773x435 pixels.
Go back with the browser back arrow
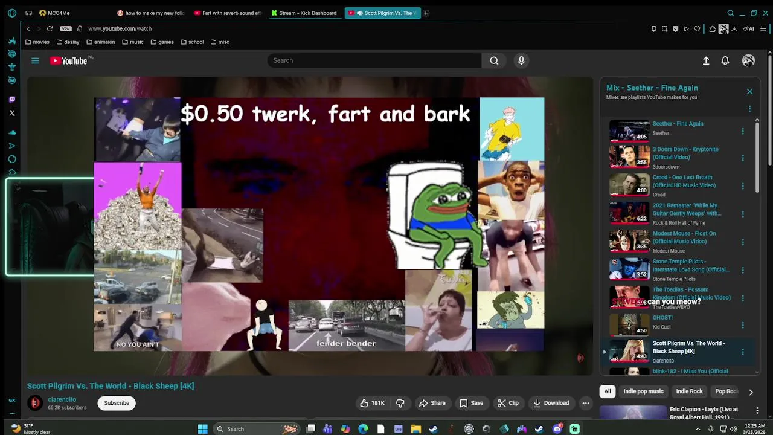[x=28, y=28]
